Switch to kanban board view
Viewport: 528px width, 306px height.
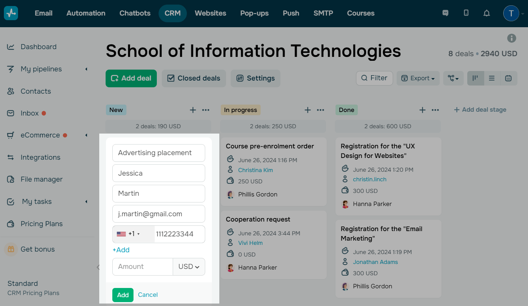[x=475, y=78]
